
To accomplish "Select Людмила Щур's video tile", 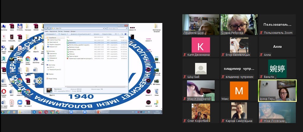I will click(x=201, y=24).
